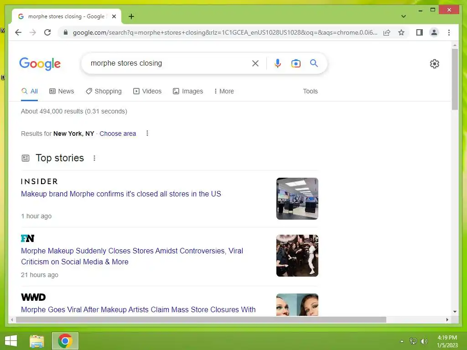
Task: Click the Insider store interior thumbnail
Action: pyautogui.click(x=297, y=199)
